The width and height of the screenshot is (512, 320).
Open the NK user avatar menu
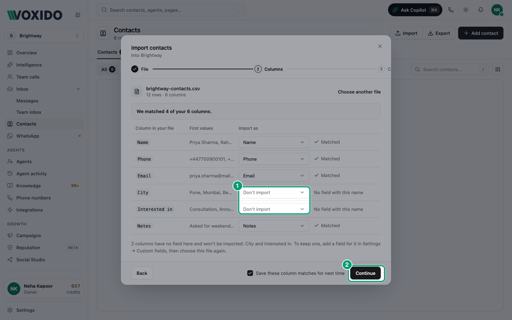[497, 10]
